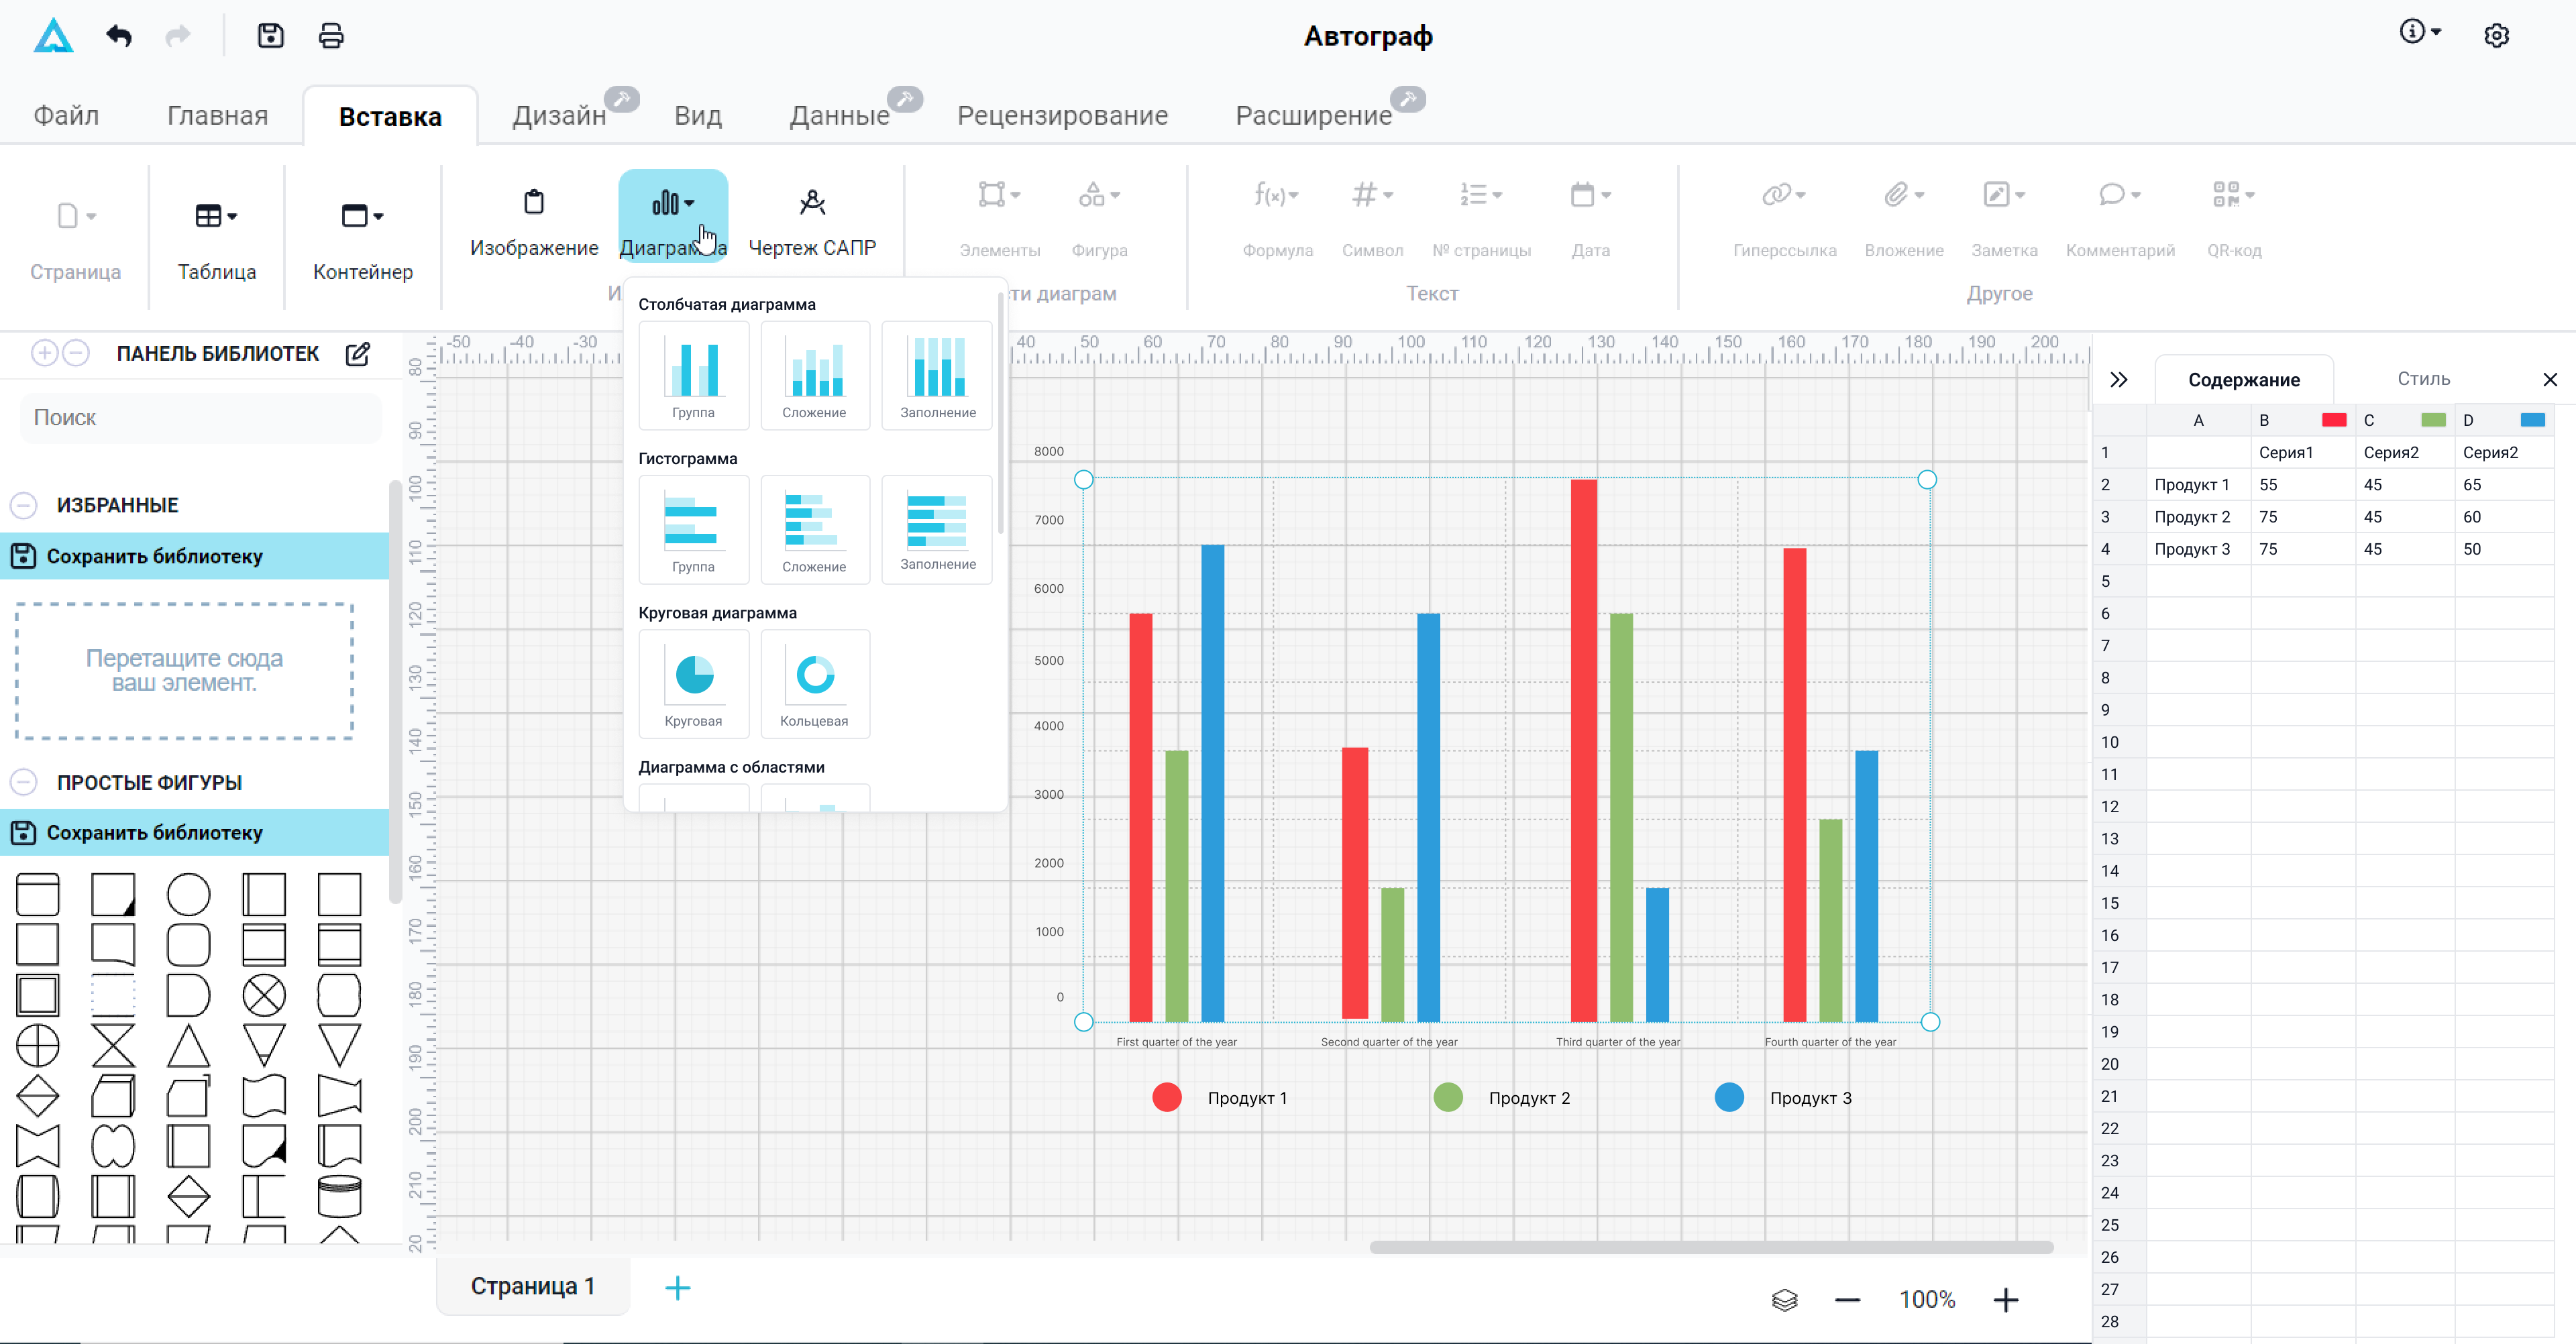Click Сохранить библиотеку under ИЗБРАННЫЕ
The image size is (2576, 1344).
tap(154, 556)
